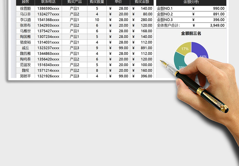
Task: Click the 金额NO.3 label cell
Action: pyautogui.click(x=165, y=20)
